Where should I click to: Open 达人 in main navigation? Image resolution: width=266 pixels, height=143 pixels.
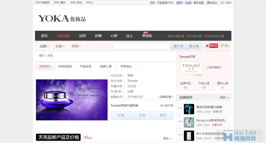pyautogui.click(x=130, y=36)
